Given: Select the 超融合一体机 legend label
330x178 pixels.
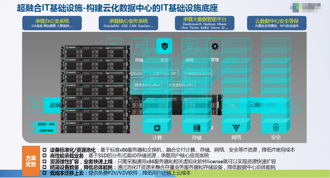Looking at the screenshot, I should 46,124.
